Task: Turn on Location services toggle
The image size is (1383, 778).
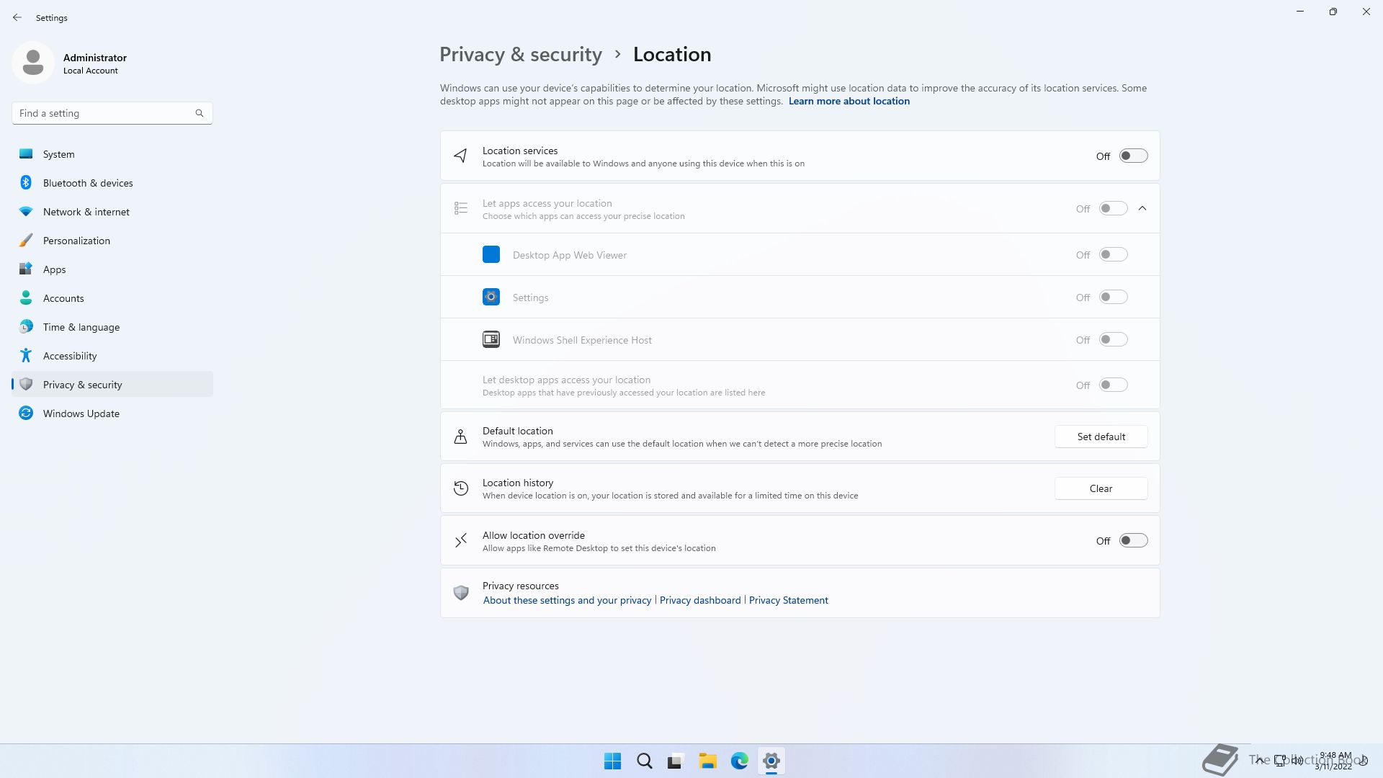Action: (1133, 156)
